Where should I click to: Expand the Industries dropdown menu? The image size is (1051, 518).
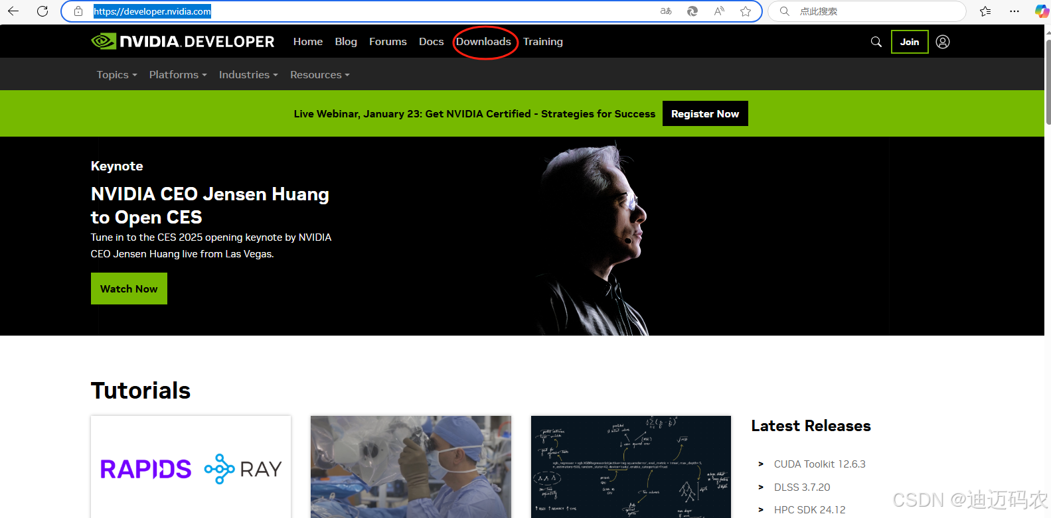click(248, 75)
